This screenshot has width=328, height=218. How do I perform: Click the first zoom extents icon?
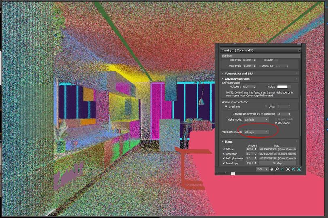pyautogui.click(x=288, y=169)
